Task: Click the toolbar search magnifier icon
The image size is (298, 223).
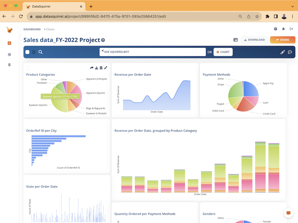Action: coord(41,52)
